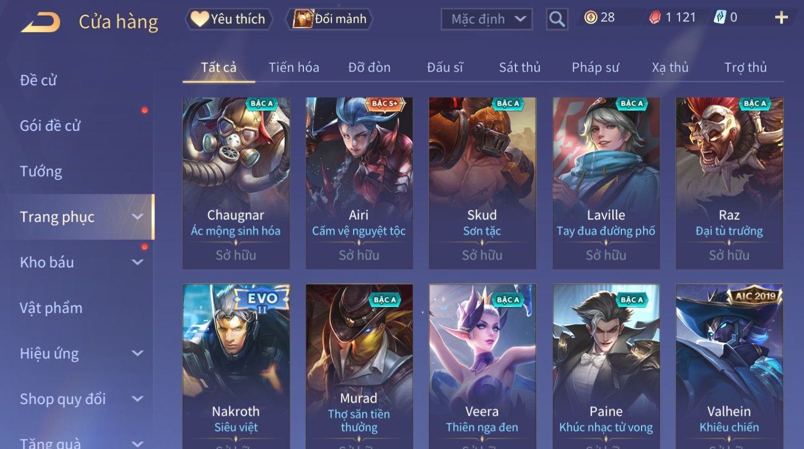Open Yêu thích heart favorites
Screen dimensions: 804x449
tap(229, 19)
